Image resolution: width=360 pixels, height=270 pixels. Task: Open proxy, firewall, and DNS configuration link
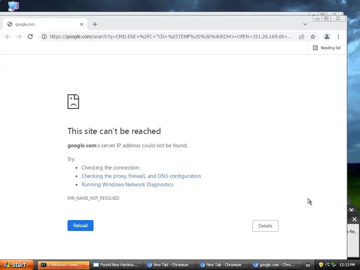[x=141, y=176]
